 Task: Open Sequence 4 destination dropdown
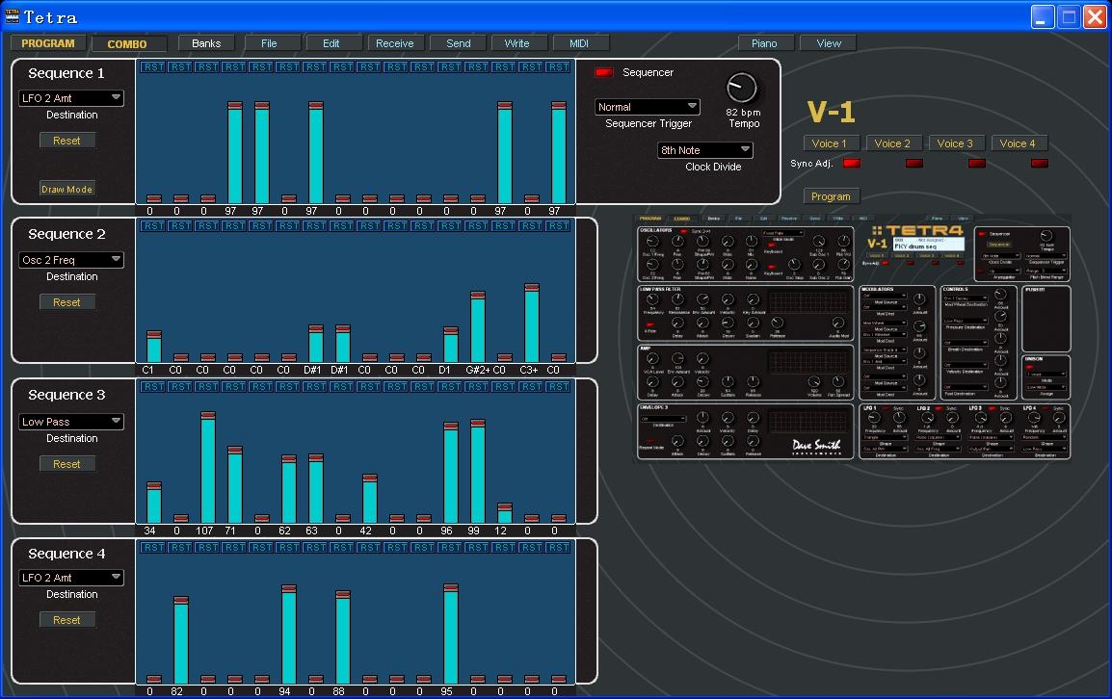pos(71,578)
